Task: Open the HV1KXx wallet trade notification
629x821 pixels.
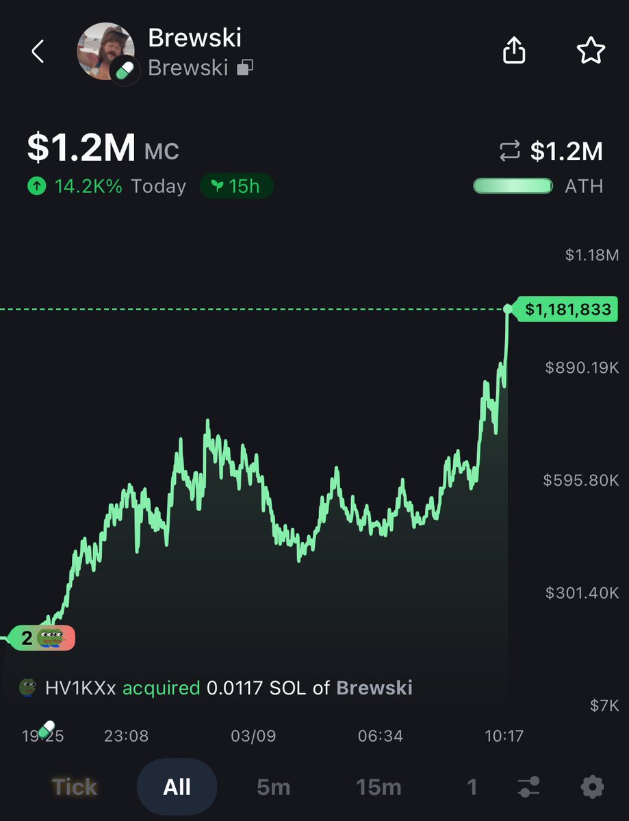Action: click(216, 688)
